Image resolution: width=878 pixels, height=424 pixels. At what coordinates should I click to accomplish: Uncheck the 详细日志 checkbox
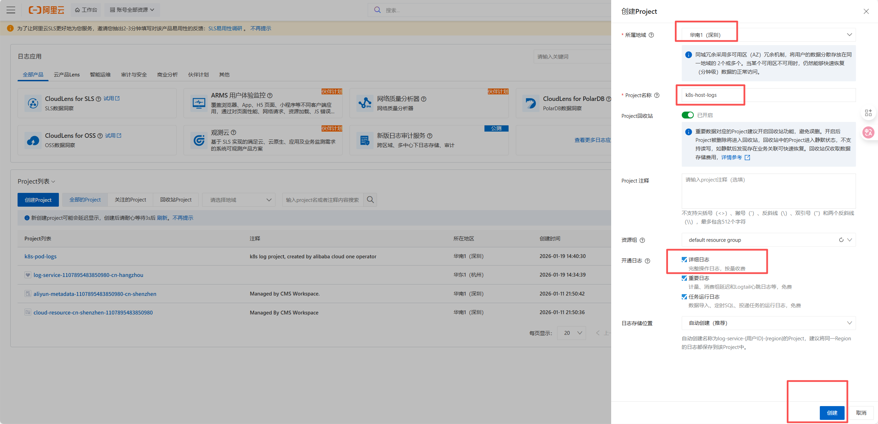point(684,260)
